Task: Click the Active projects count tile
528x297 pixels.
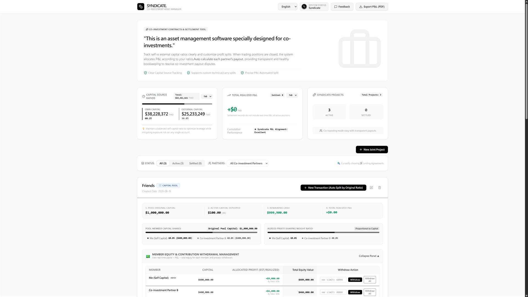Action: 329,112
